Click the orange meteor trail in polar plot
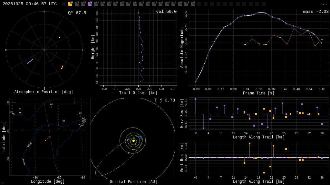The height and width of the screenshot is (185, 330). coord(62,67)
